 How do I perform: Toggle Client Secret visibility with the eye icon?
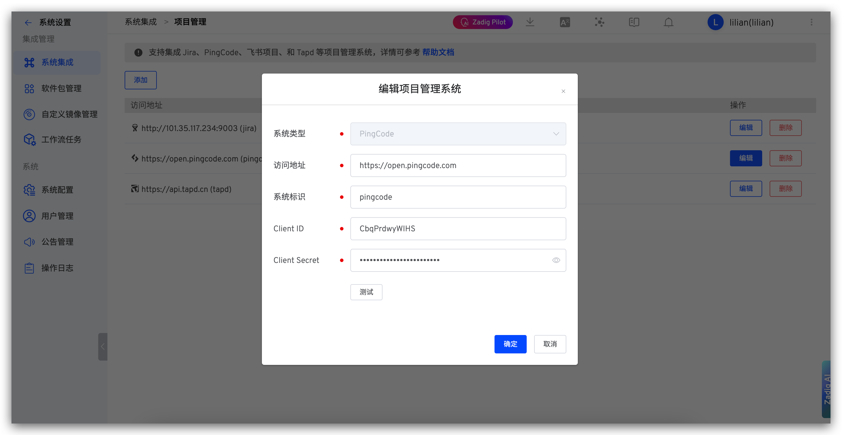point(556,260)
